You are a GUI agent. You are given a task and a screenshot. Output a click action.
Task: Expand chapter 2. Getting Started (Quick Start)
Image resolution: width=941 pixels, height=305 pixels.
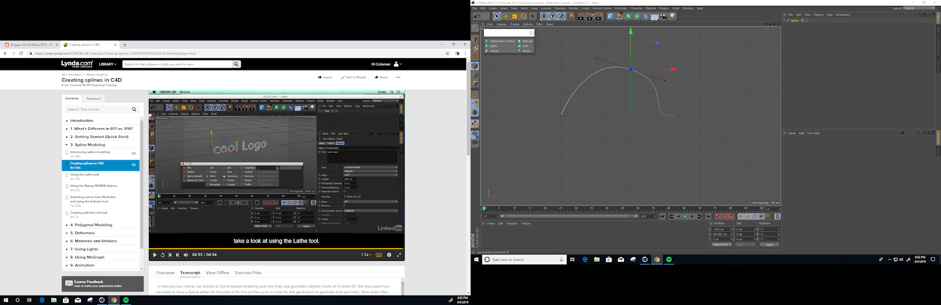[99, 136]
